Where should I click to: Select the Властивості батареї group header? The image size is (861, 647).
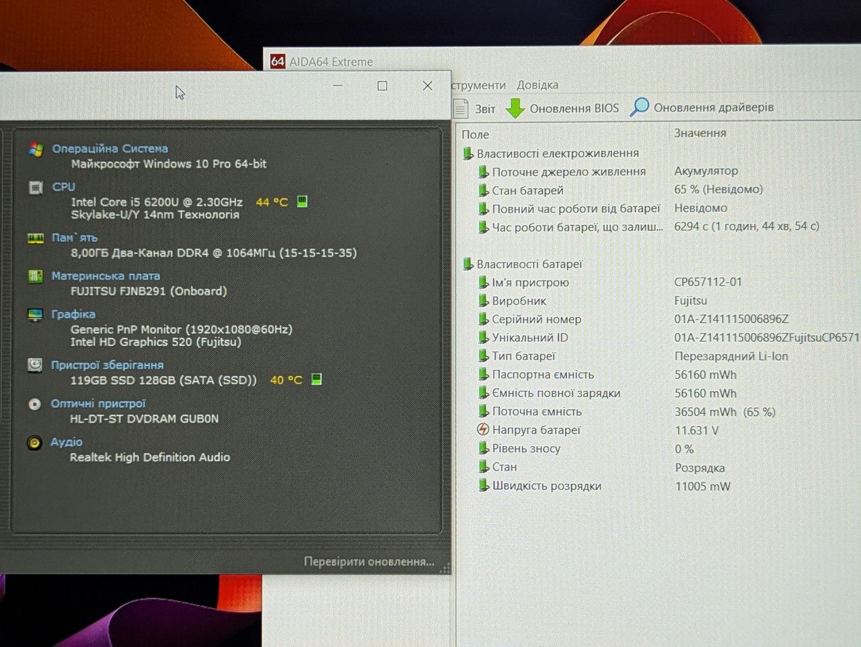529,264
